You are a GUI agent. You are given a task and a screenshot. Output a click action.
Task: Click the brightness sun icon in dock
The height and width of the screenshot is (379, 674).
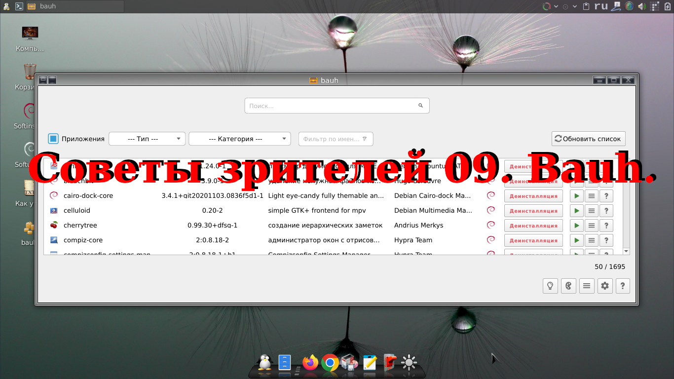pyautogui.click(x=409, y=363)
